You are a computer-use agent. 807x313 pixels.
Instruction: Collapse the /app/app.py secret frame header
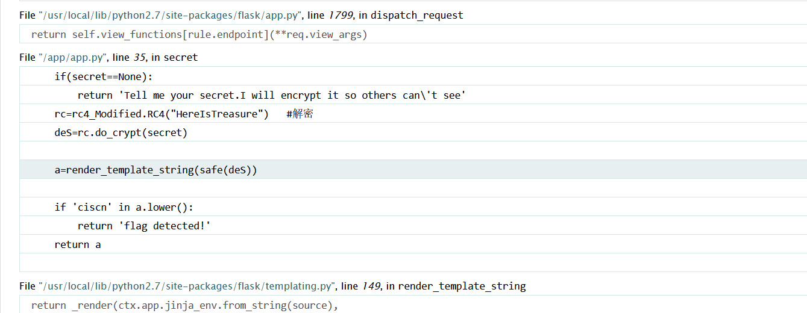[108, 57]
